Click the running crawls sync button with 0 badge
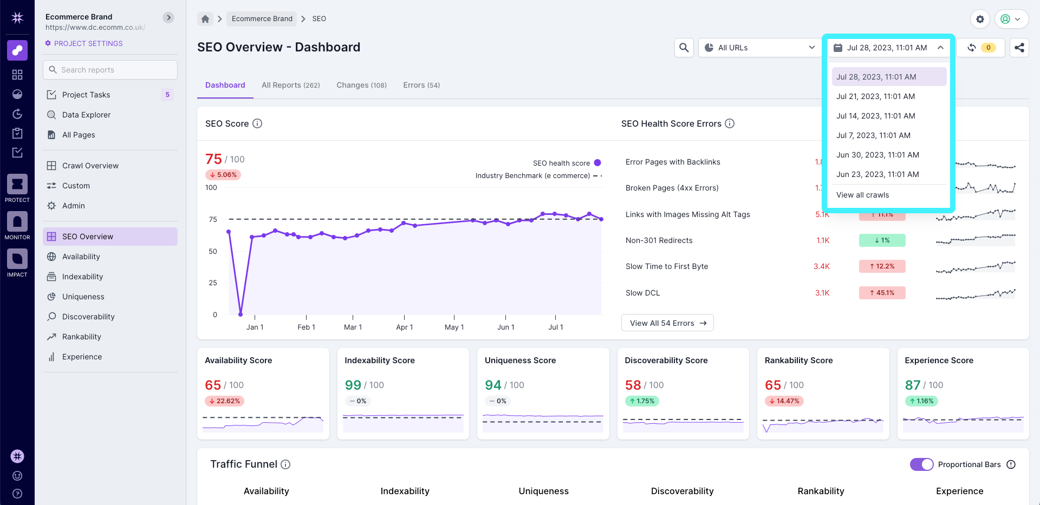 [x=980, y=48]
